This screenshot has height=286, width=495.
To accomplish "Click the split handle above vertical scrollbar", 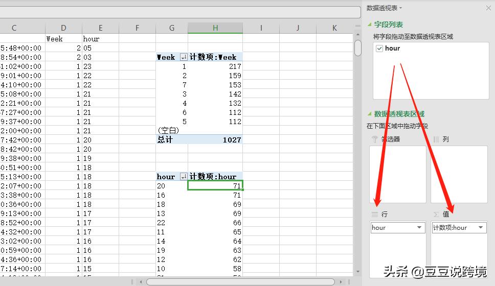I will click(357, 26).
